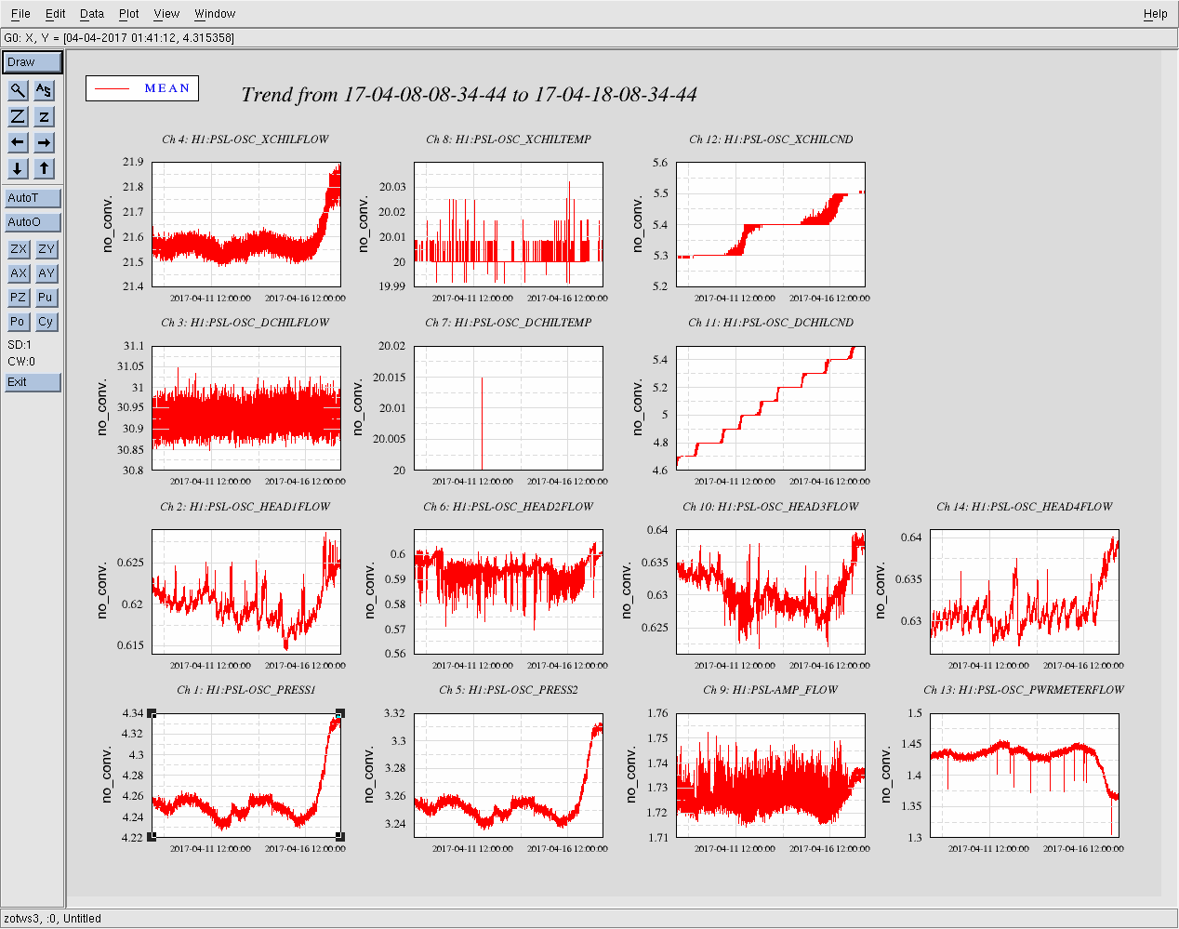Viewport: 1179px width, 929px height.
Task: Click the small z zoom-out icon
Action: tap(44, 116)
